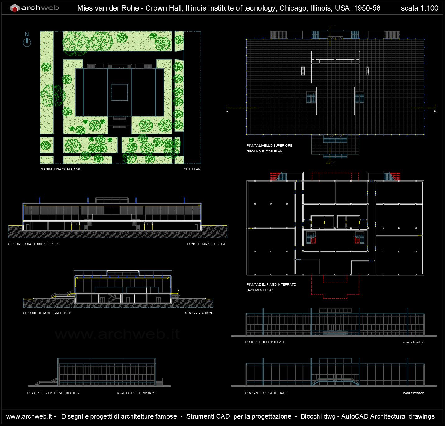Select the 'GROUND FLOOR PLAN' label
The height and width of the screenshot is (426, 445).
264,152
